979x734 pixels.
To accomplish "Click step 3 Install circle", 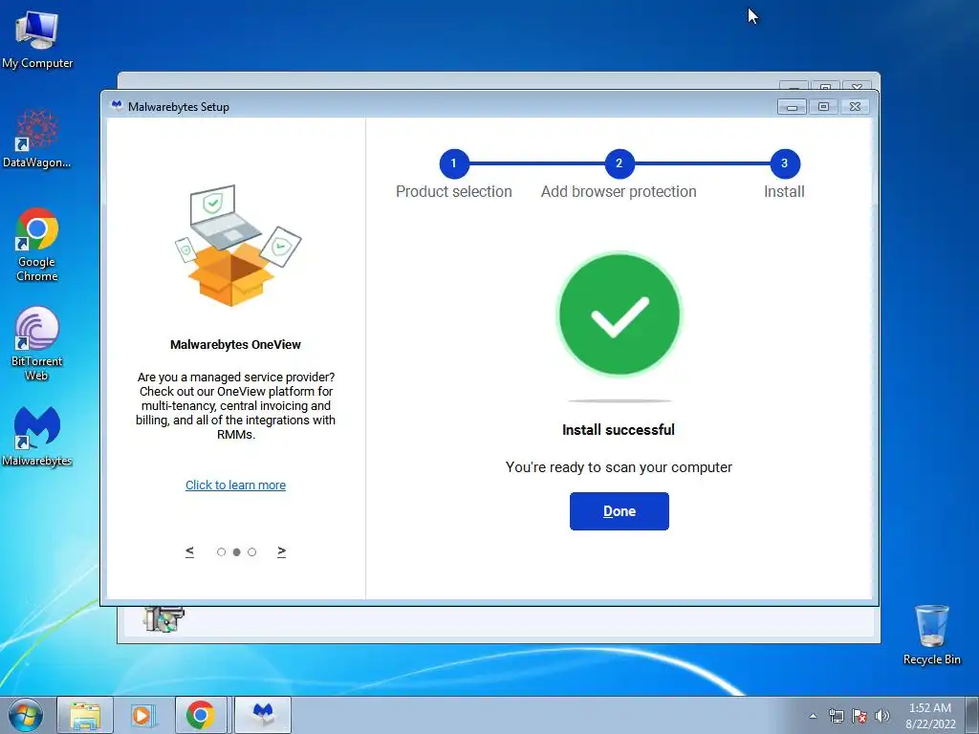I will click(785, 163).
